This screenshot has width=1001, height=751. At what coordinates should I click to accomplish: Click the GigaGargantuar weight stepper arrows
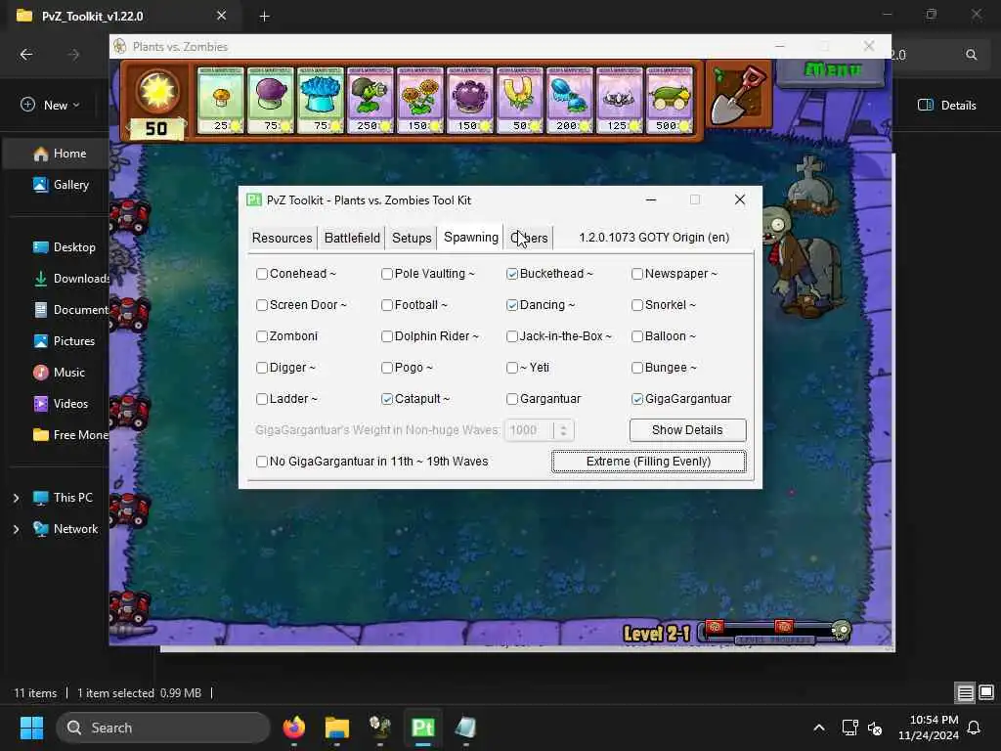pyautogui.click(x=563, y=430)
